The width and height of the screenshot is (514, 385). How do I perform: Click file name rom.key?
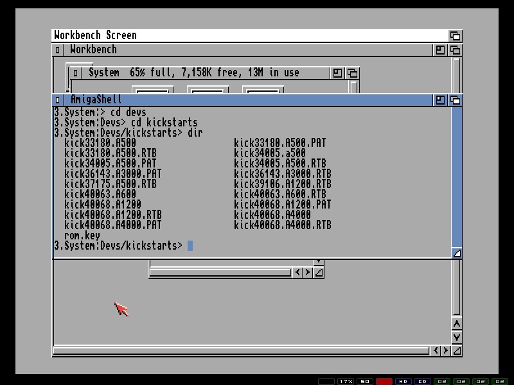click(x=82, y=235)
